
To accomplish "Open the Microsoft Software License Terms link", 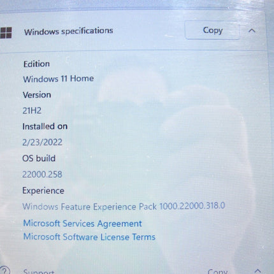I will (x=89, y=237).
